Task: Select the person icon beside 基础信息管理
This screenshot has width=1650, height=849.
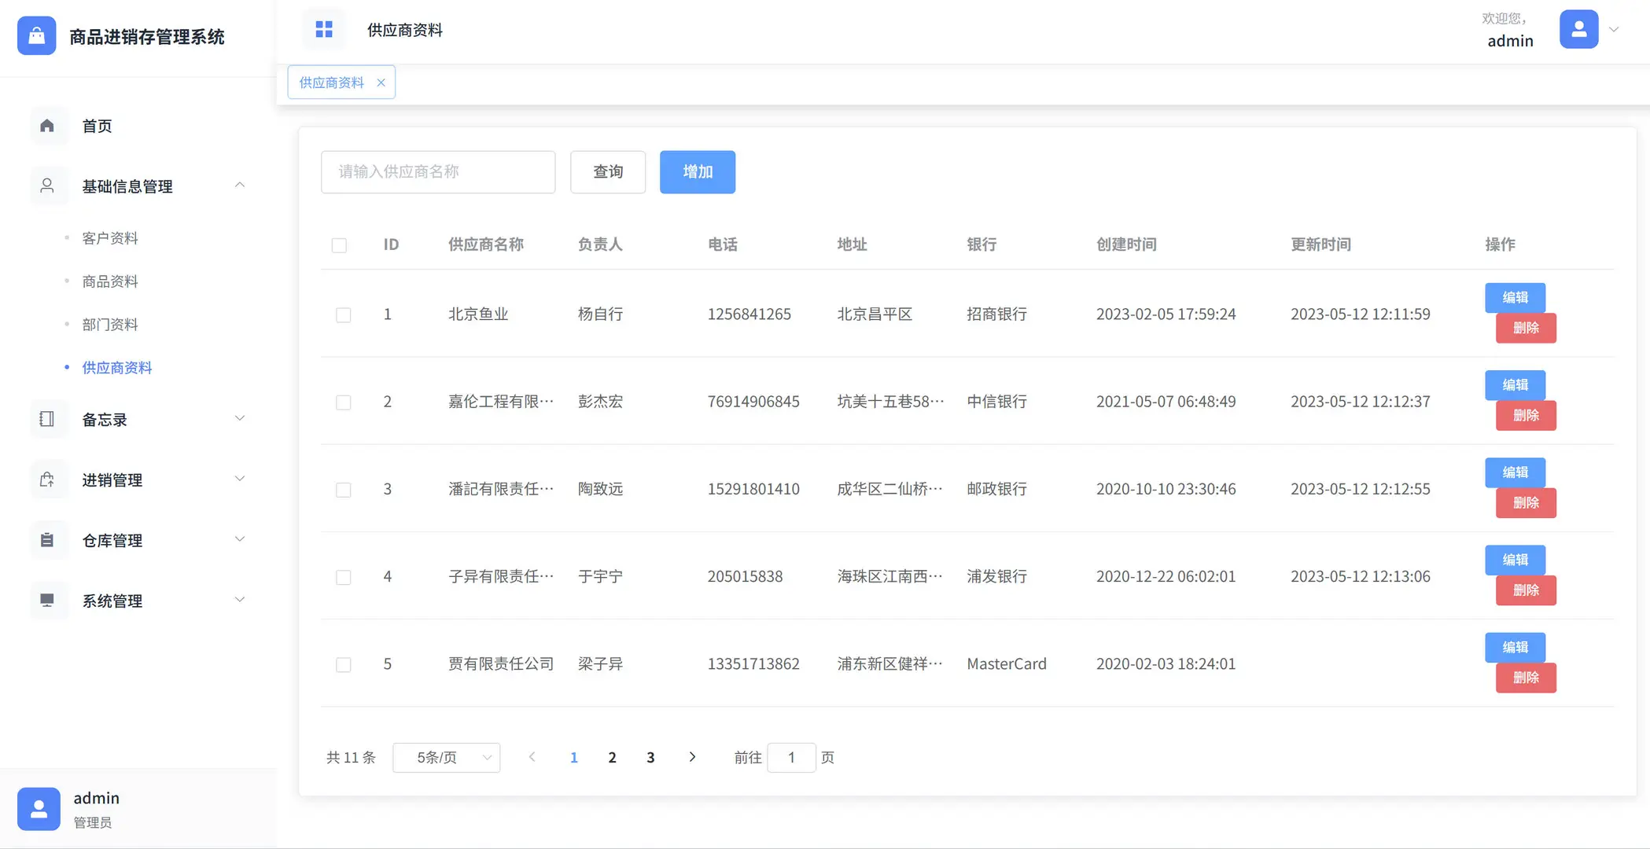Action: (47, 186)
